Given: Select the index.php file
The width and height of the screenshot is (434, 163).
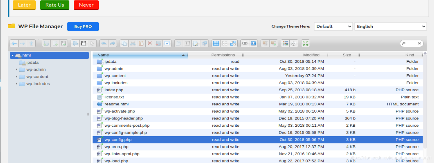Looking at the screenshot, I should coord(258,90).
